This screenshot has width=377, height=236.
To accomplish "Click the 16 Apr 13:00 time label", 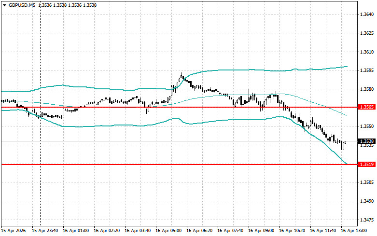I will (354, 231).
